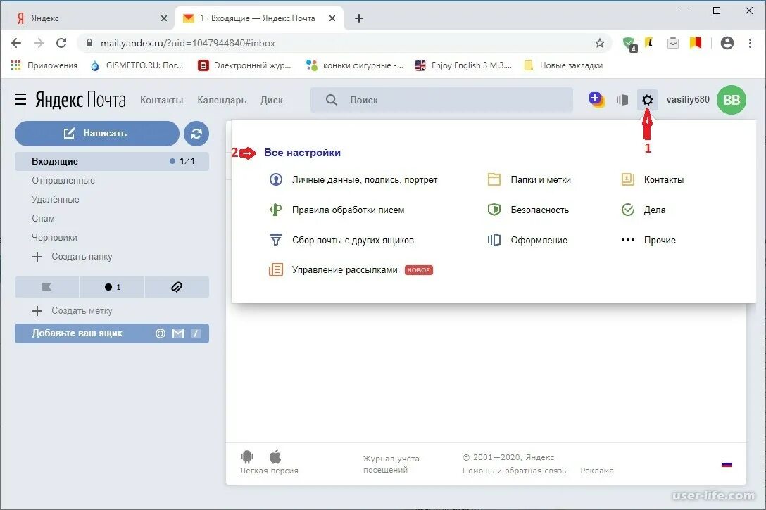Open Контакты in top navigation
Viewport: 766px width, 510px height.
(x=162, y=100)
